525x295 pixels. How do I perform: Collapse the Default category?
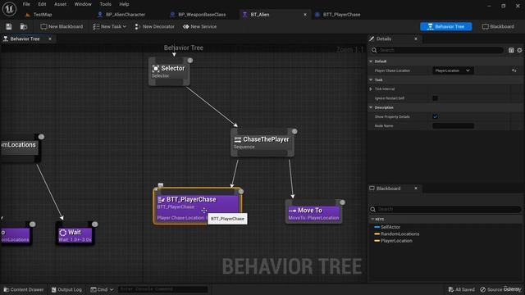tap(371, 61)
